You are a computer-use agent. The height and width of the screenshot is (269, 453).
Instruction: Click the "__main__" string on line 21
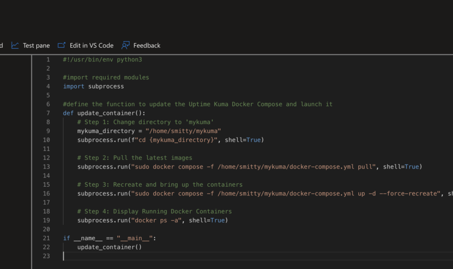(x=135, y=238)
